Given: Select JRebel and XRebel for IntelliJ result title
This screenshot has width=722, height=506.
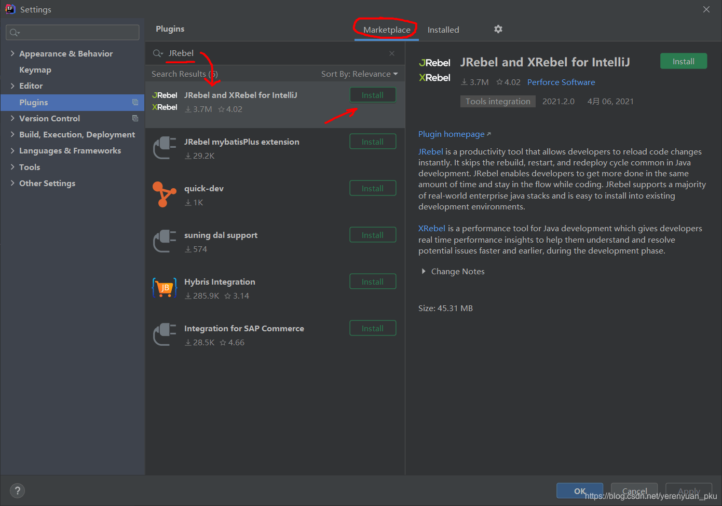Looking at the screenshot, I should 241,95.
